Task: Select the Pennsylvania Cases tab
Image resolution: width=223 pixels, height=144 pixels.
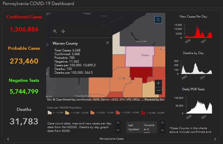Action: tap(111, 139)
